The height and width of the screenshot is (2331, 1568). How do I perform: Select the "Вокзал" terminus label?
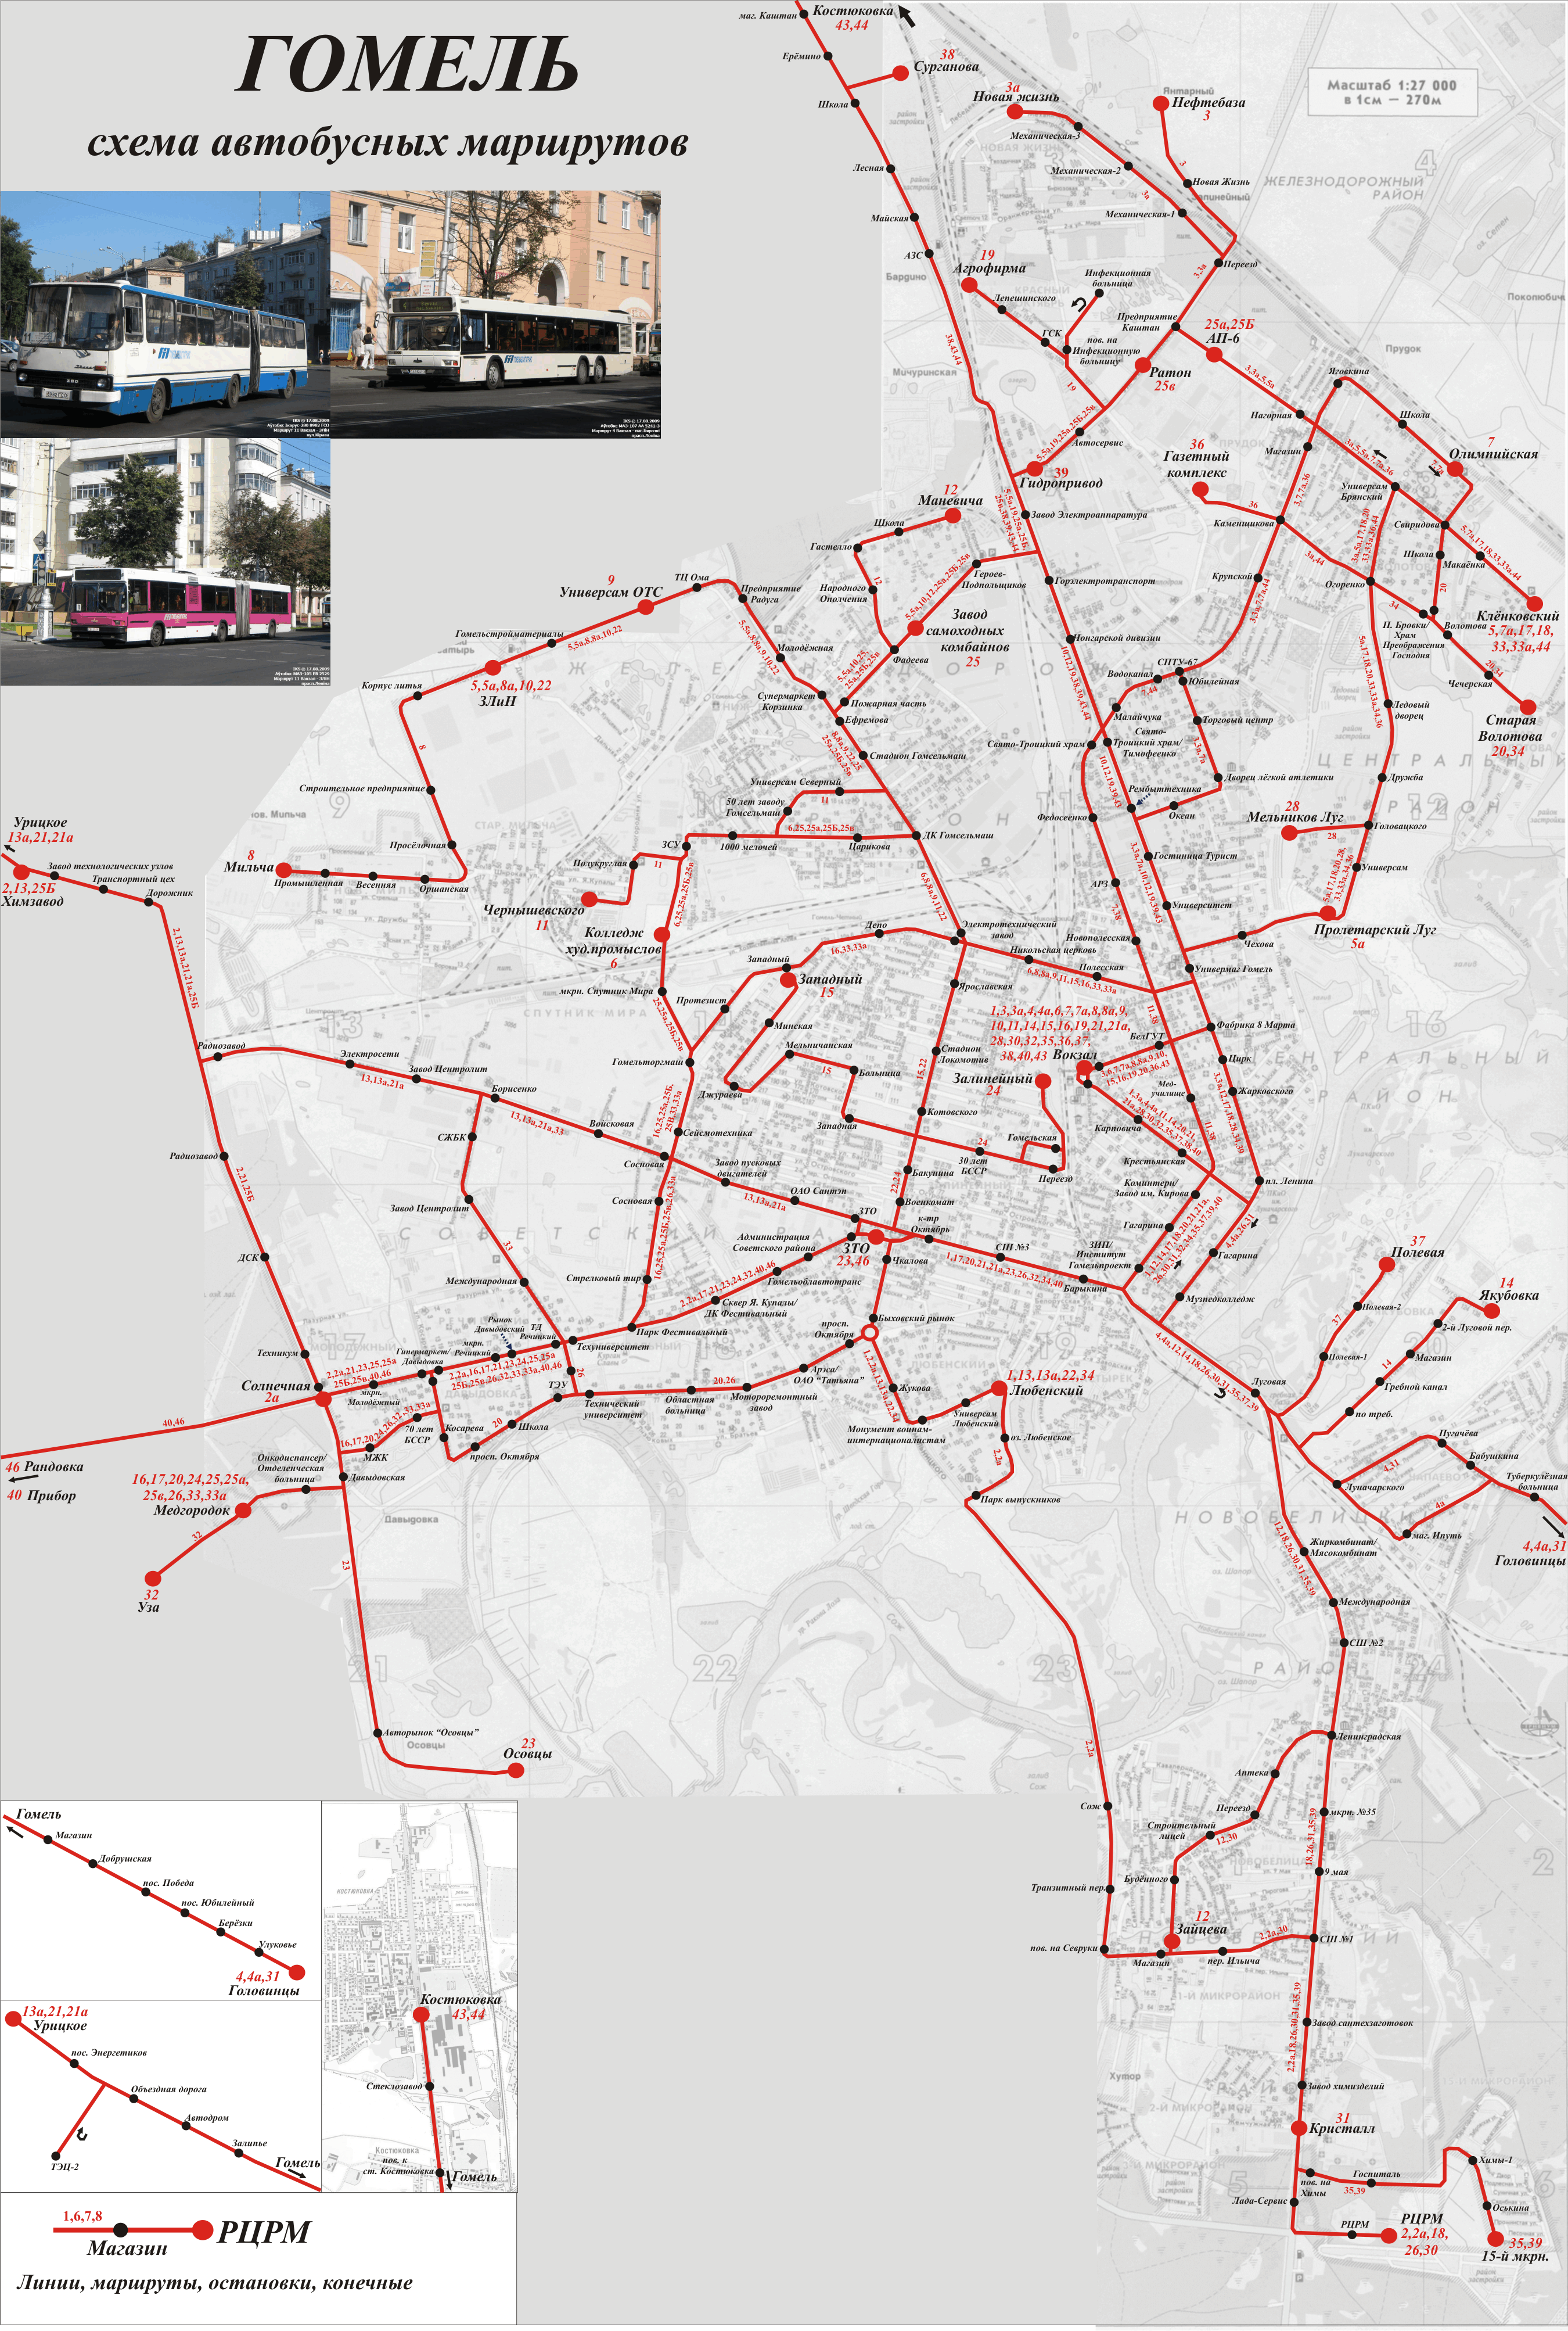[1074, 1055]
